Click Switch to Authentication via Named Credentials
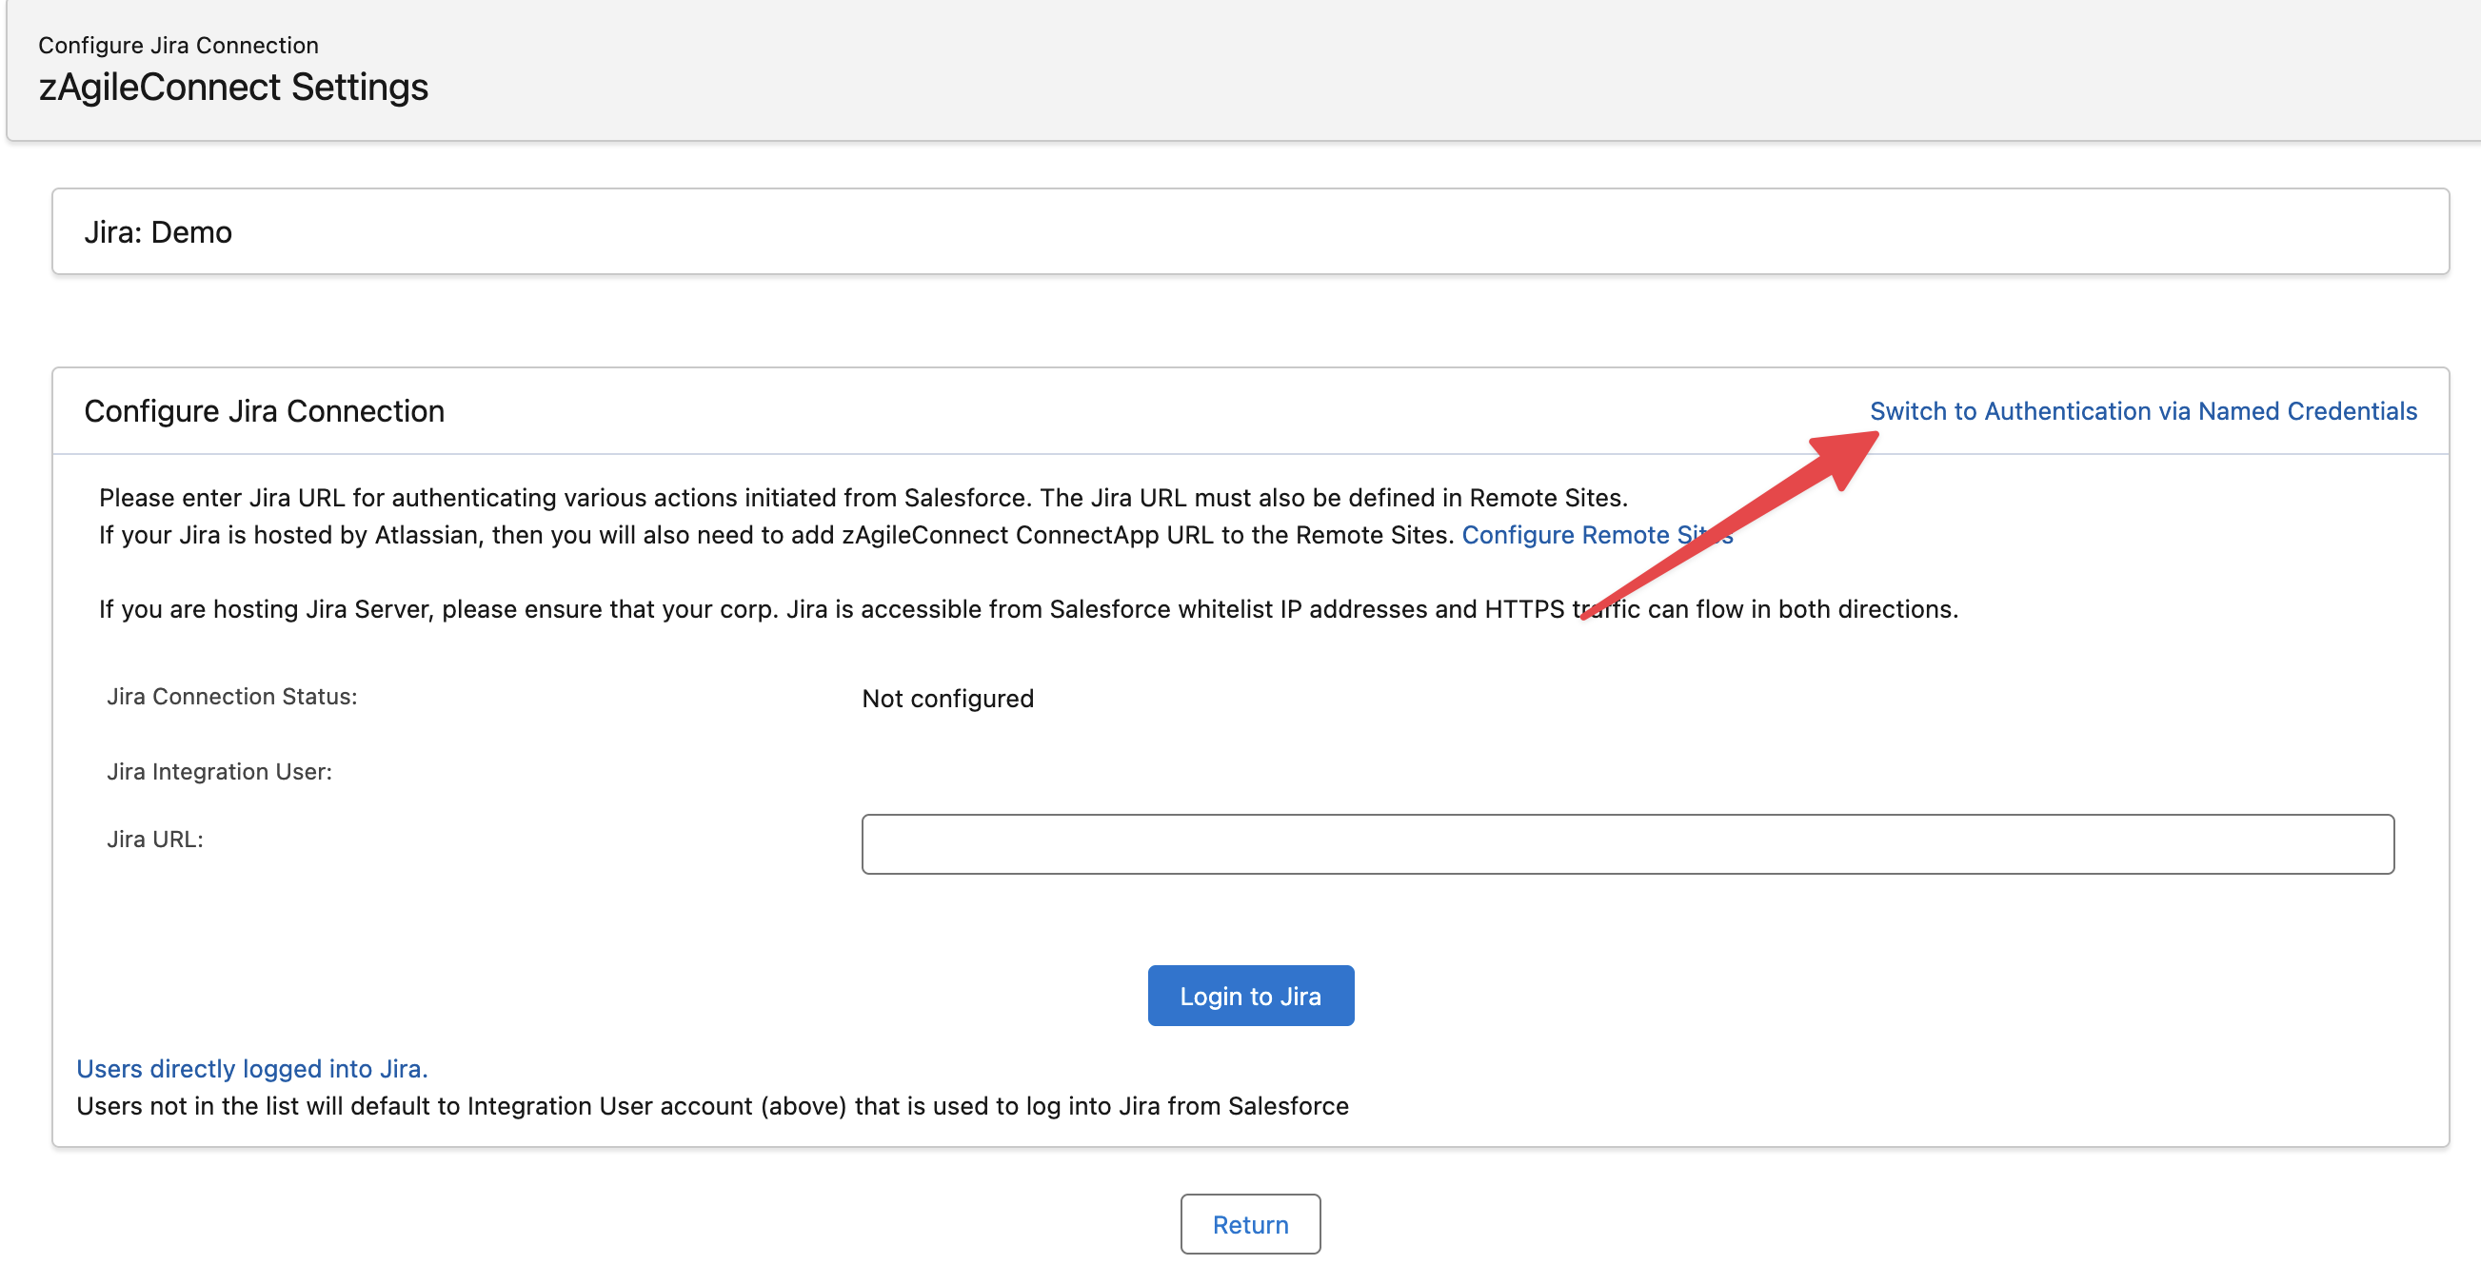The height and width of the screenshot is (1285, 2481). coord(2142,411)
